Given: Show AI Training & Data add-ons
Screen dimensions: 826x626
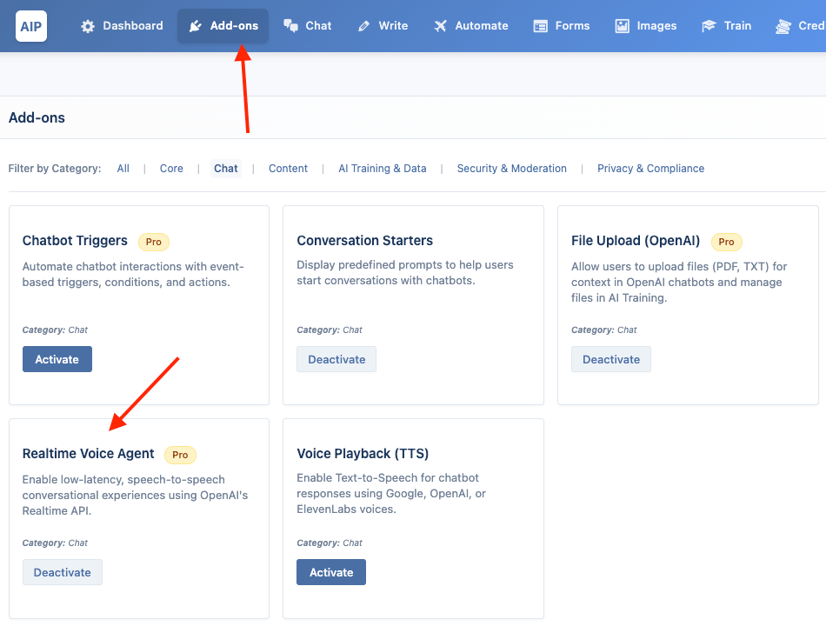Looking at the screenshot, I should click(383, 169).
